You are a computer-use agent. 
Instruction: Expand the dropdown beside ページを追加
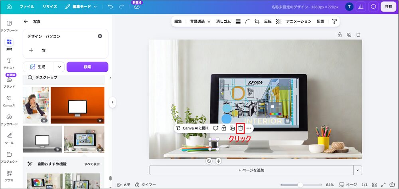358,170
